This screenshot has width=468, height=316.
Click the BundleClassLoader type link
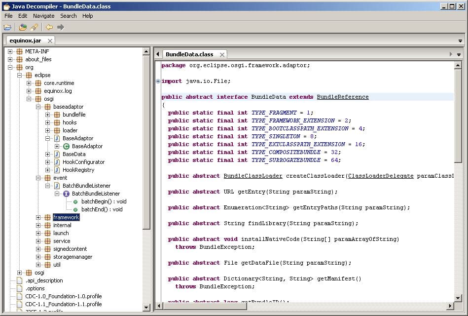click(x=252, y=176)
